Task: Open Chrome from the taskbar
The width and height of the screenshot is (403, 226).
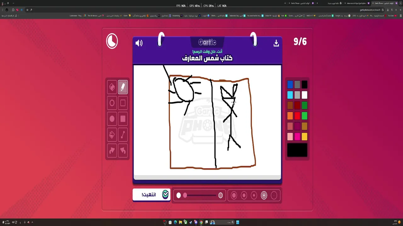Action: pyautogui.click(x=201, y=222)
